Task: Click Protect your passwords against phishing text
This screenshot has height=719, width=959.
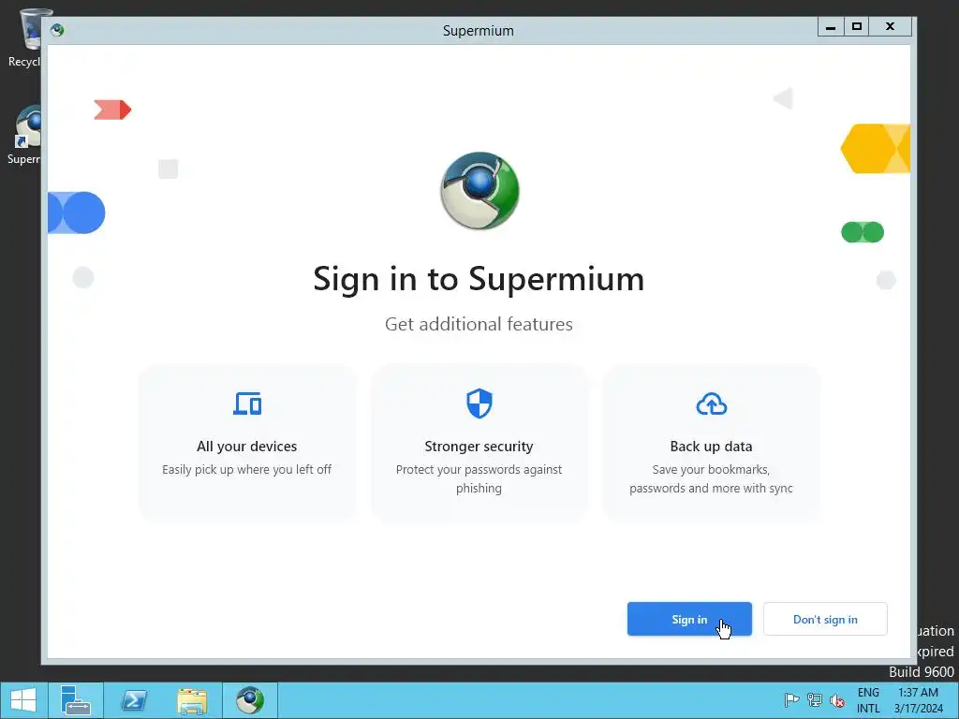Action: tap(479, 478)
